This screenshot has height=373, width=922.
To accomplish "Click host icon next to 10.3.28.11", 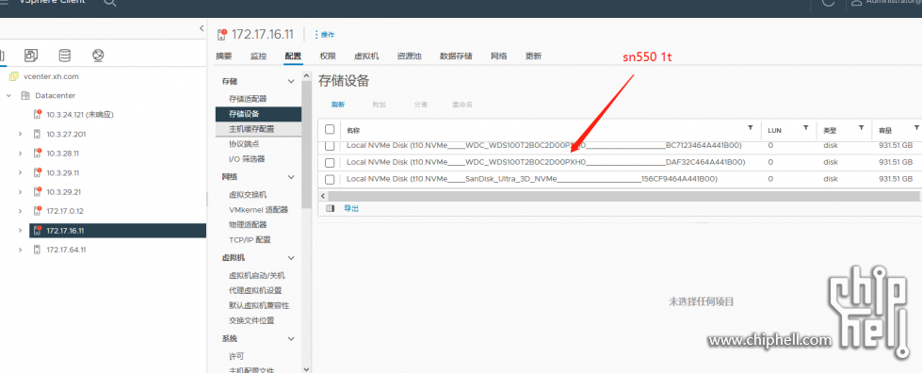I will pos(37,153).
